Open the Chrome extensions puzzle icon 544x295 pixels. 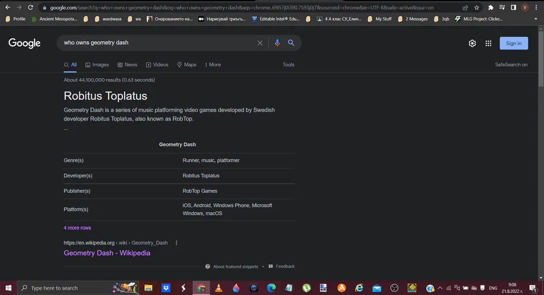[x=491, y=7]
